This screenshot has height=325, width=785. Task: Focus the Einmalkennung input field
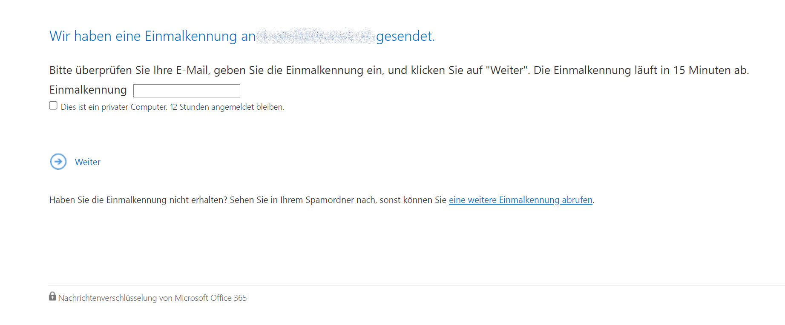[187, 91]
